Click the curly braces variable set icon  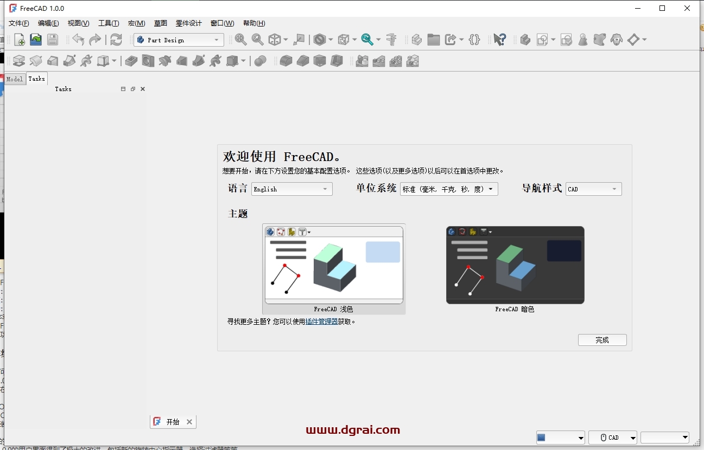(475, 40)
